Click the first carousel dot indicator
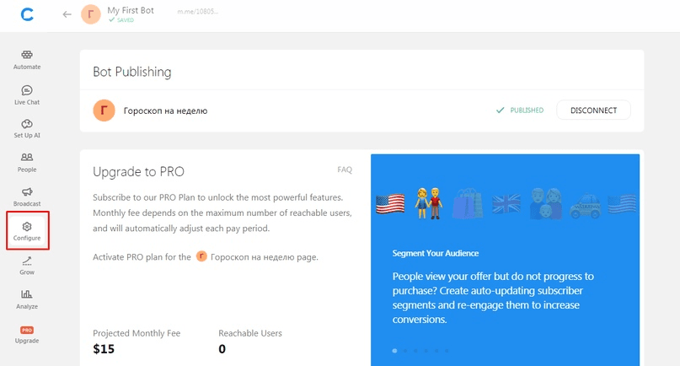This screenshot has width=680, height=366. [394, 351]
